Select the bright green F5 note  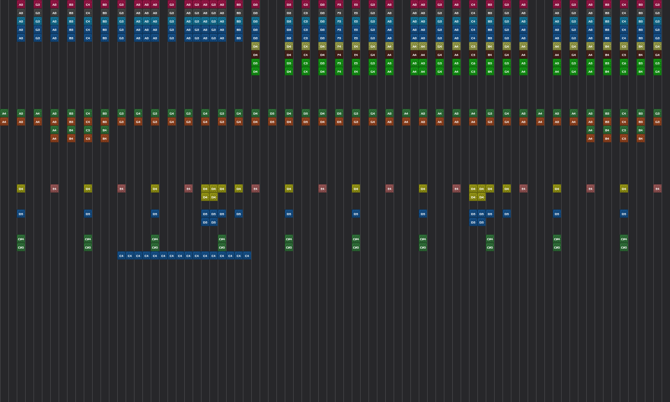pyautogui.click(x=339, y=63)
